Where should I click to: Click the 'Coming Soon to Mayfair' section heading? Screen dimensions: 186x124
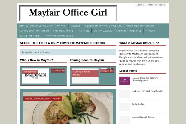87,60
